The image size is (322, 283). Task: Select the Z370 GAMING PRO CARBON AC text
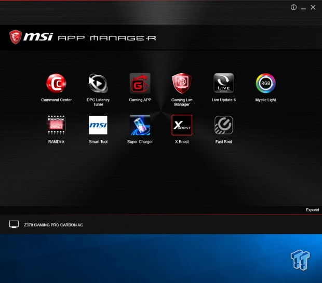(53, 225)
